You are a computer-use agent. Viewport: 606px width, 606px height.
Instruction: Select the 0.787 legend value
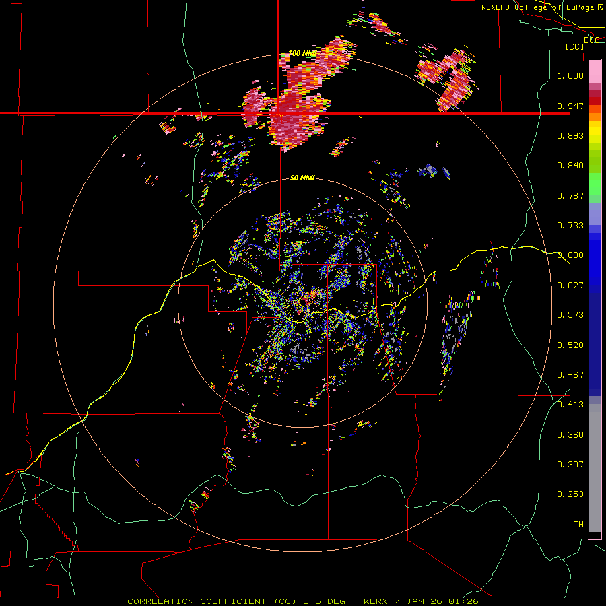click(570, 195)
